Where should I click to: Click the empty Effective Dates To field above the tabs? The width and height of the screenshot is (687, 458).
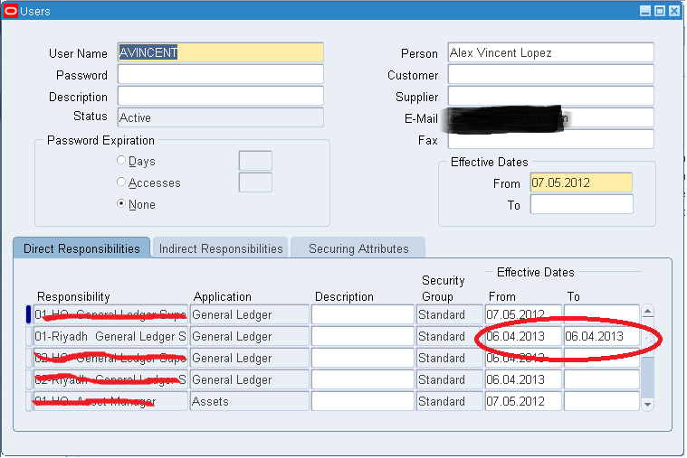(580, 204)
